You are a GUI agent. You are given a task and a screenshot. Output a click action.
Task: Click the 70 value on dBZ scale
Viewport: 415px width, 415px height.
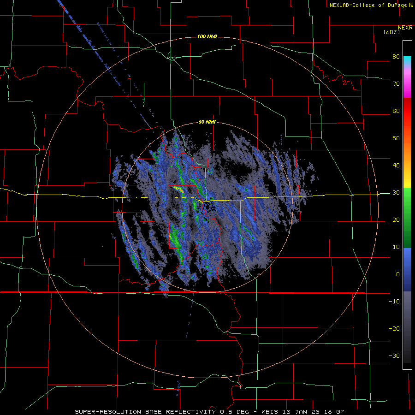point(396,84)
